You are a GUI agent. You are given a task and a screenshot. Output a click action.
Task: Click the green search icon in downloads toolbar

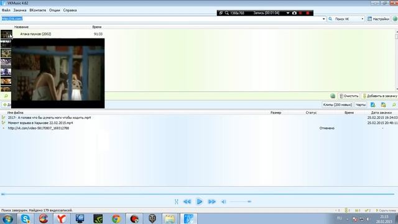[x=394, y=105]
